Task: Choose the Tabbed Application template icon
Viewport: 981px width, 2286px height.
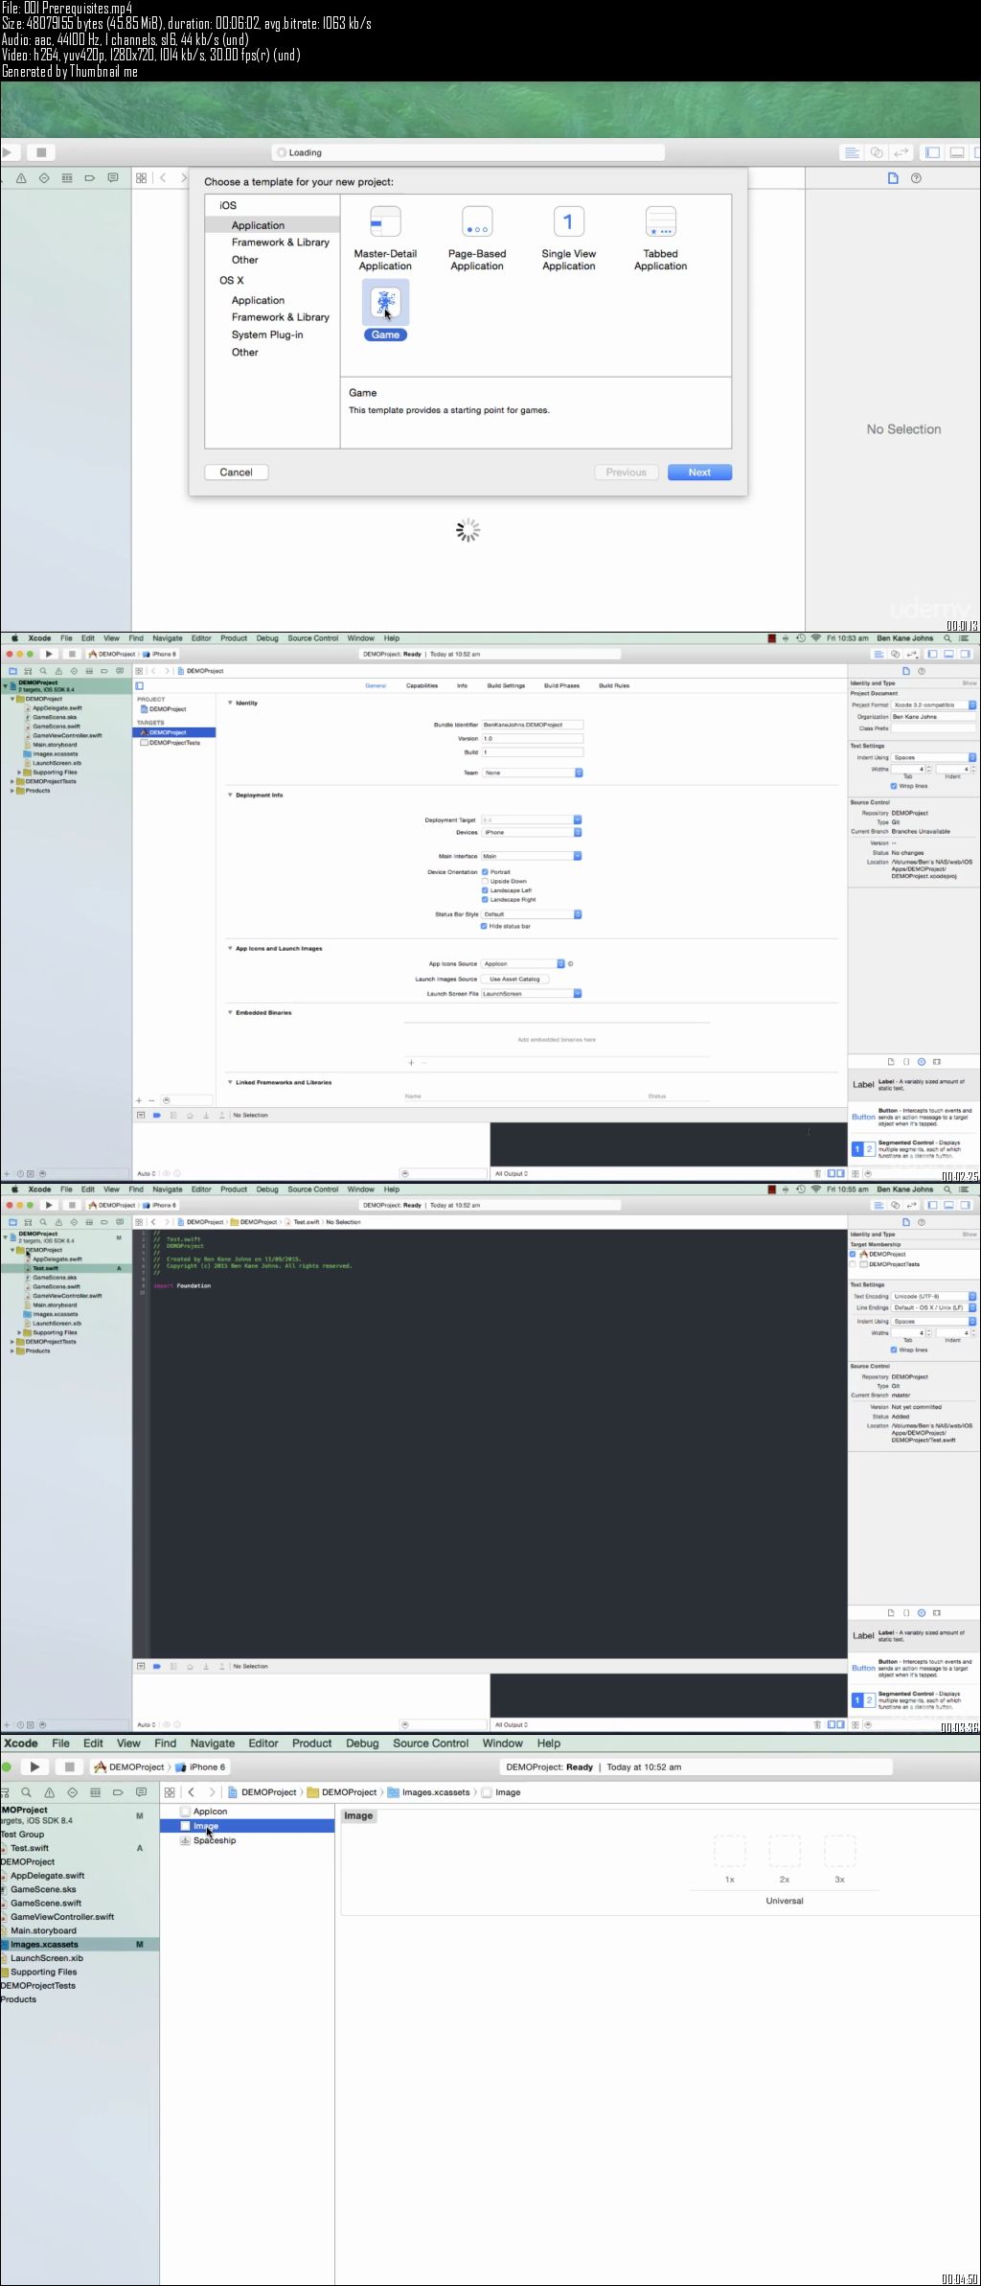Action: [660, 222]
